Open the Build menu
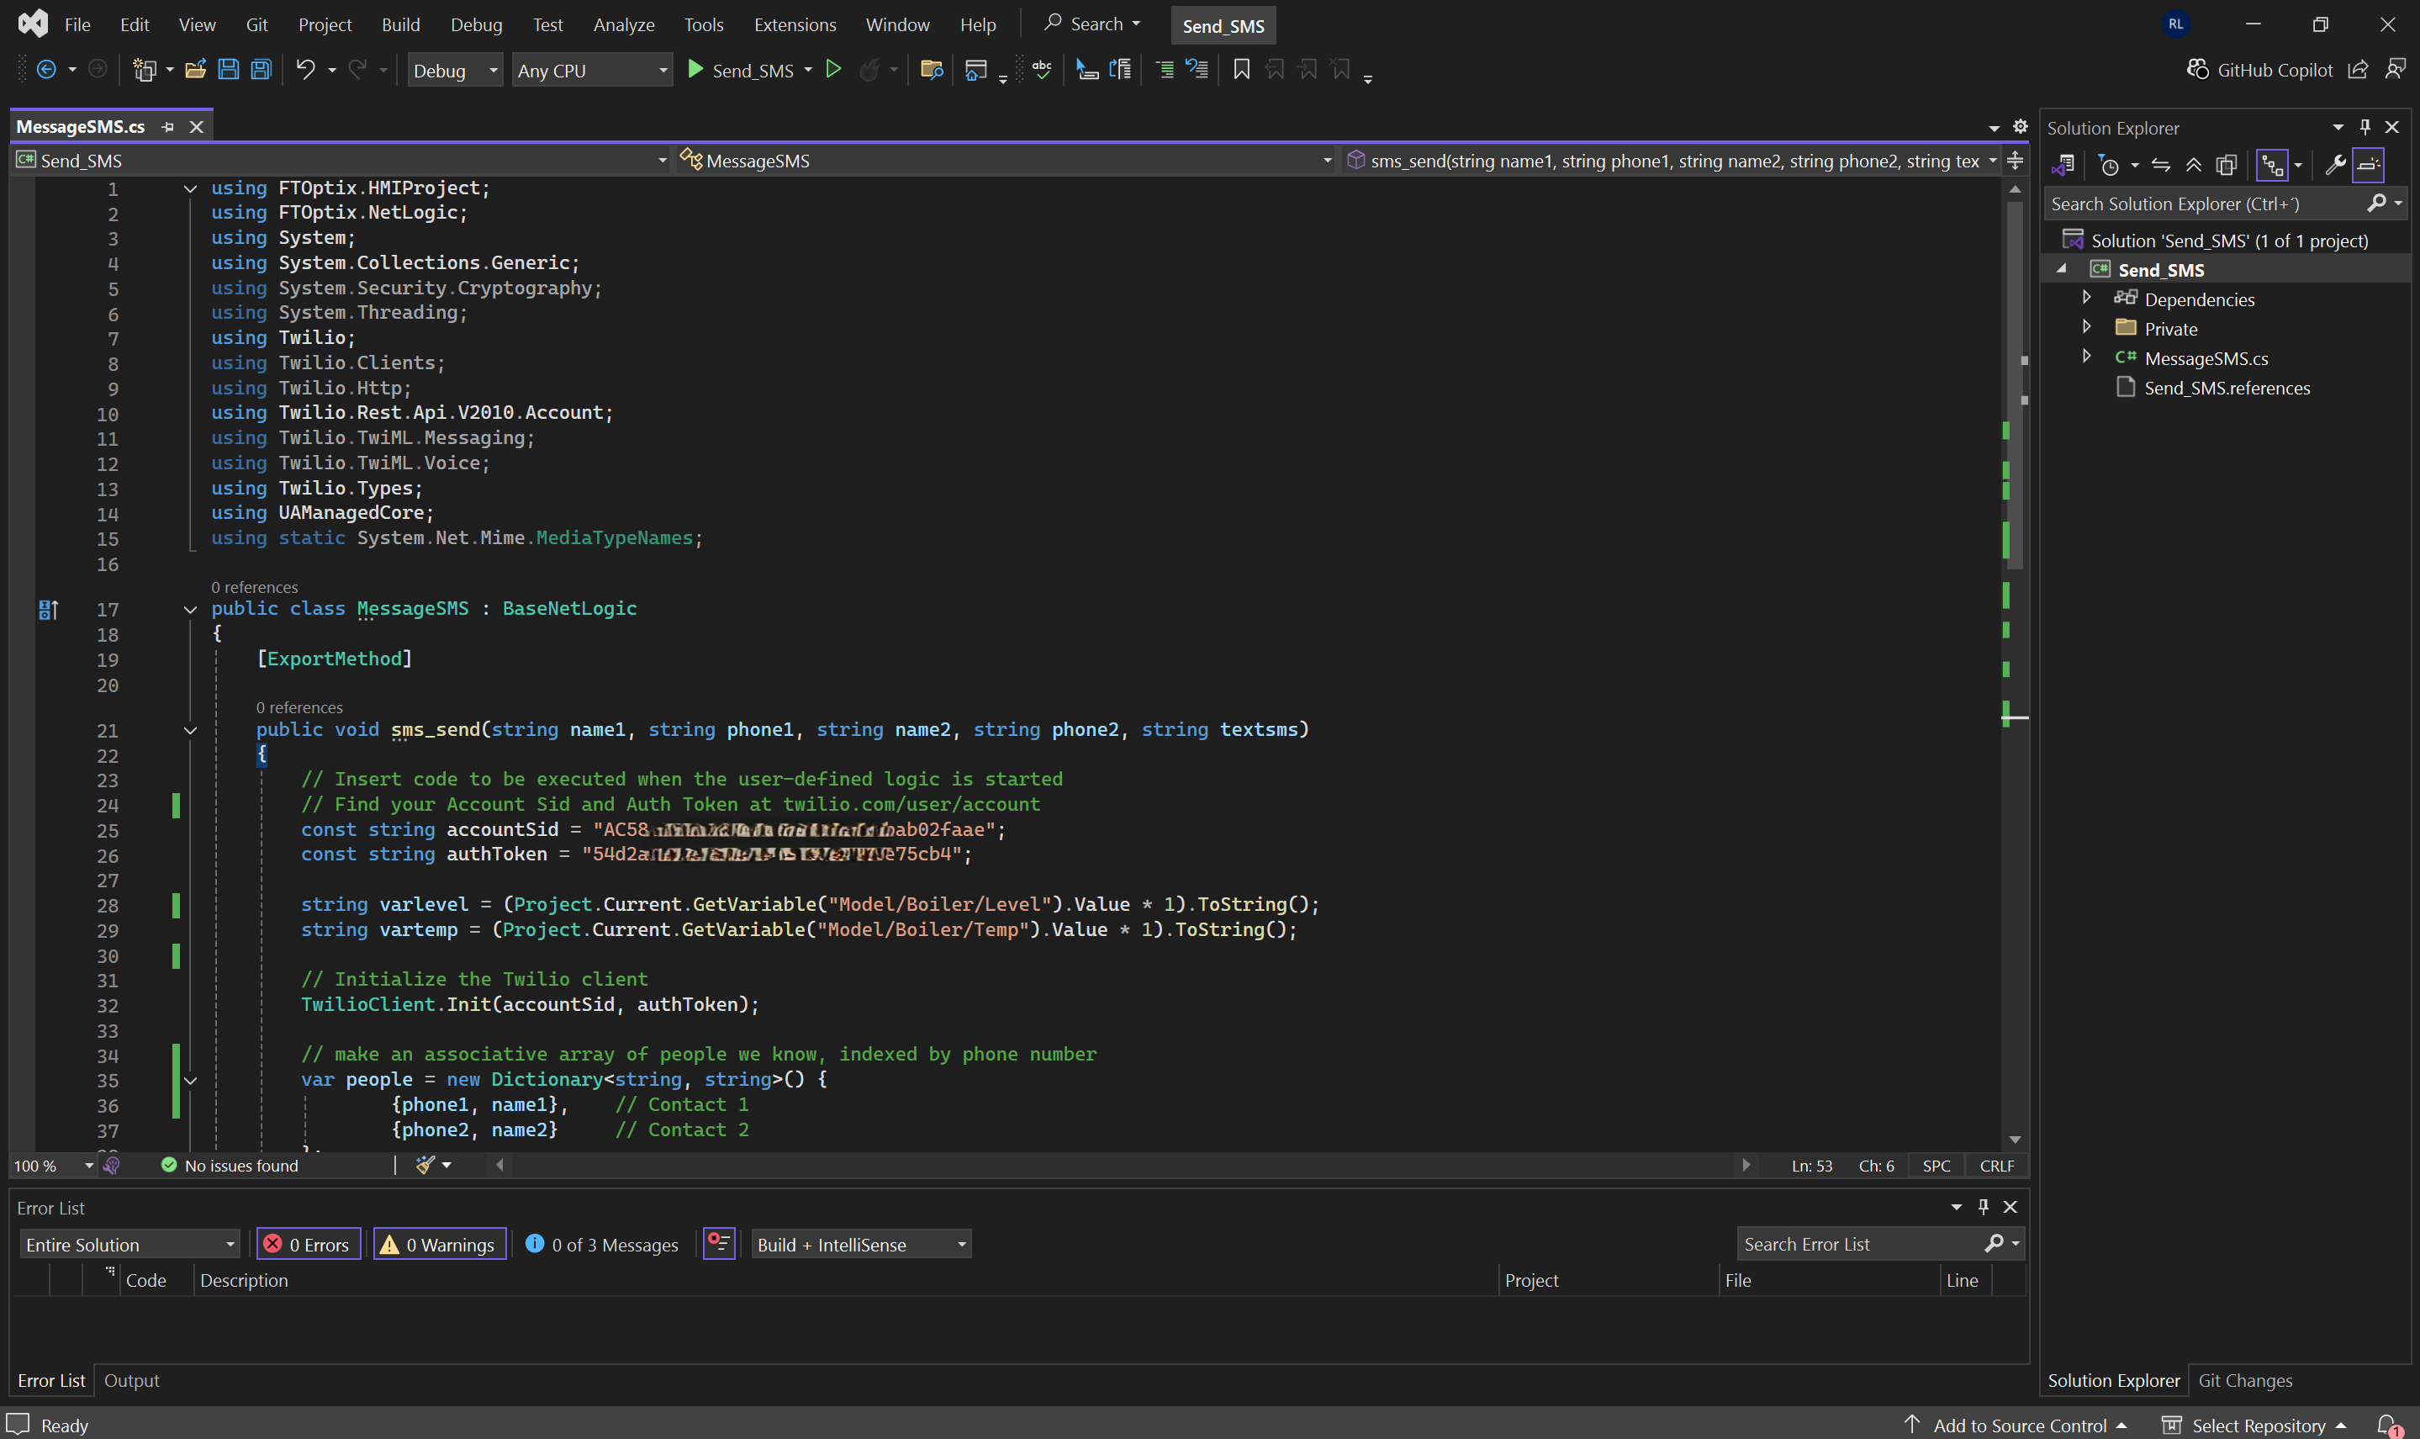Viewport: 2420px width, 1439px height. [400, 24]
